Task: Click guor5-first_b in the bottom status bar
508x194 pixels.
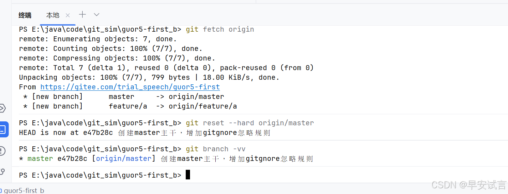Action: pyautogui.click(x=24, y=190)
